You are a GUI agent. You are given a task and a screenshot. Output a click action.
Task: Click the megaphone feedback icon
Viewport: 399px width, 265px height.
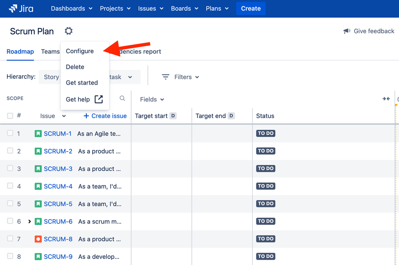[347, 31]
